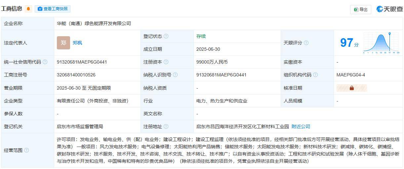Click the 实缴资本 label cell

click(x=307, y=62)
